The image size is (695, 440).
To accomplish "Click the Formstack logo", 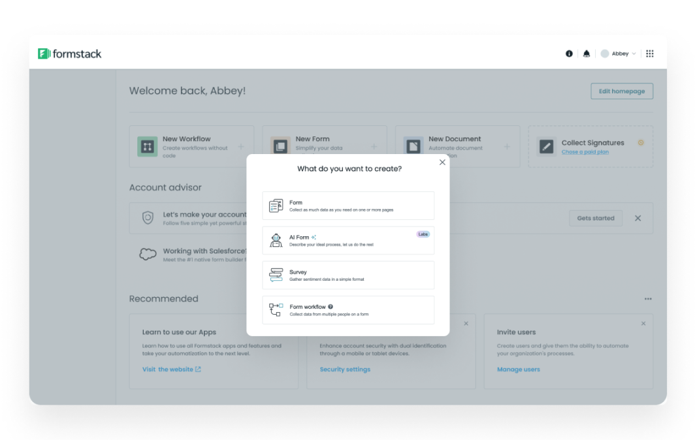I will pos(70,54).
